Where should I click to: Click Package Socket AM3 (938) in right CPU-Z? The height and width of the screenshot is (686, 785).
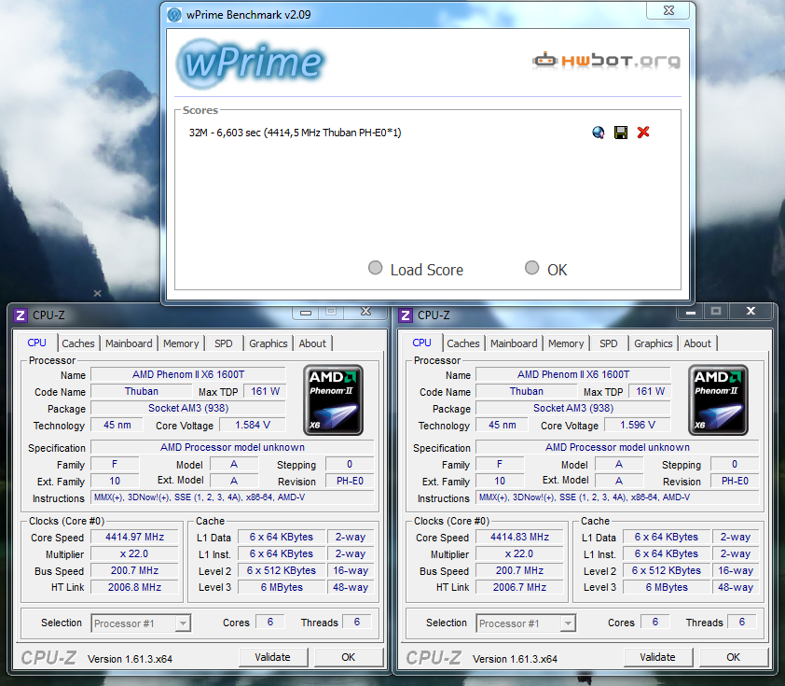coord(573,409)
